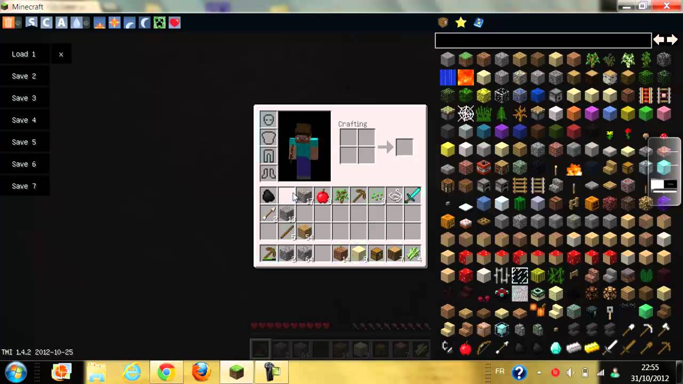683x384 pixels.
Task: Open Internet Explorer from taskbar
Action: pyautogui.click(x=131, y=372)
